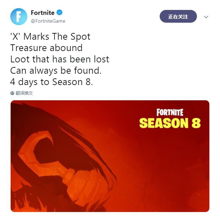The image size is (220, 218).
Task: Toggle the 正在关注 following button
Action: tap(178, 16)
